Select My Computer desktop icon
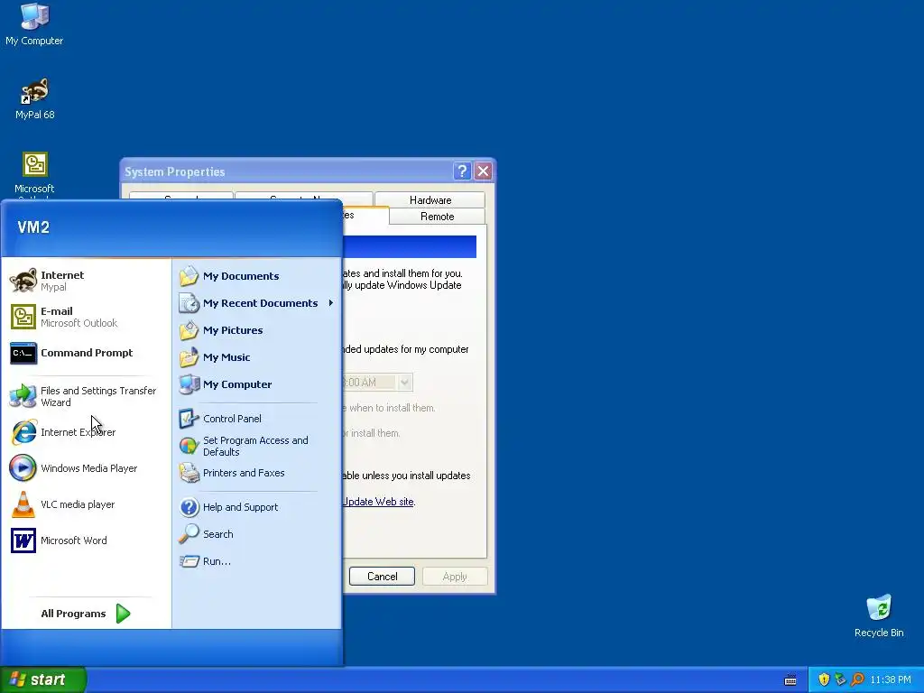Viewport: 924px width, 693px height. [x=34, y=24]
